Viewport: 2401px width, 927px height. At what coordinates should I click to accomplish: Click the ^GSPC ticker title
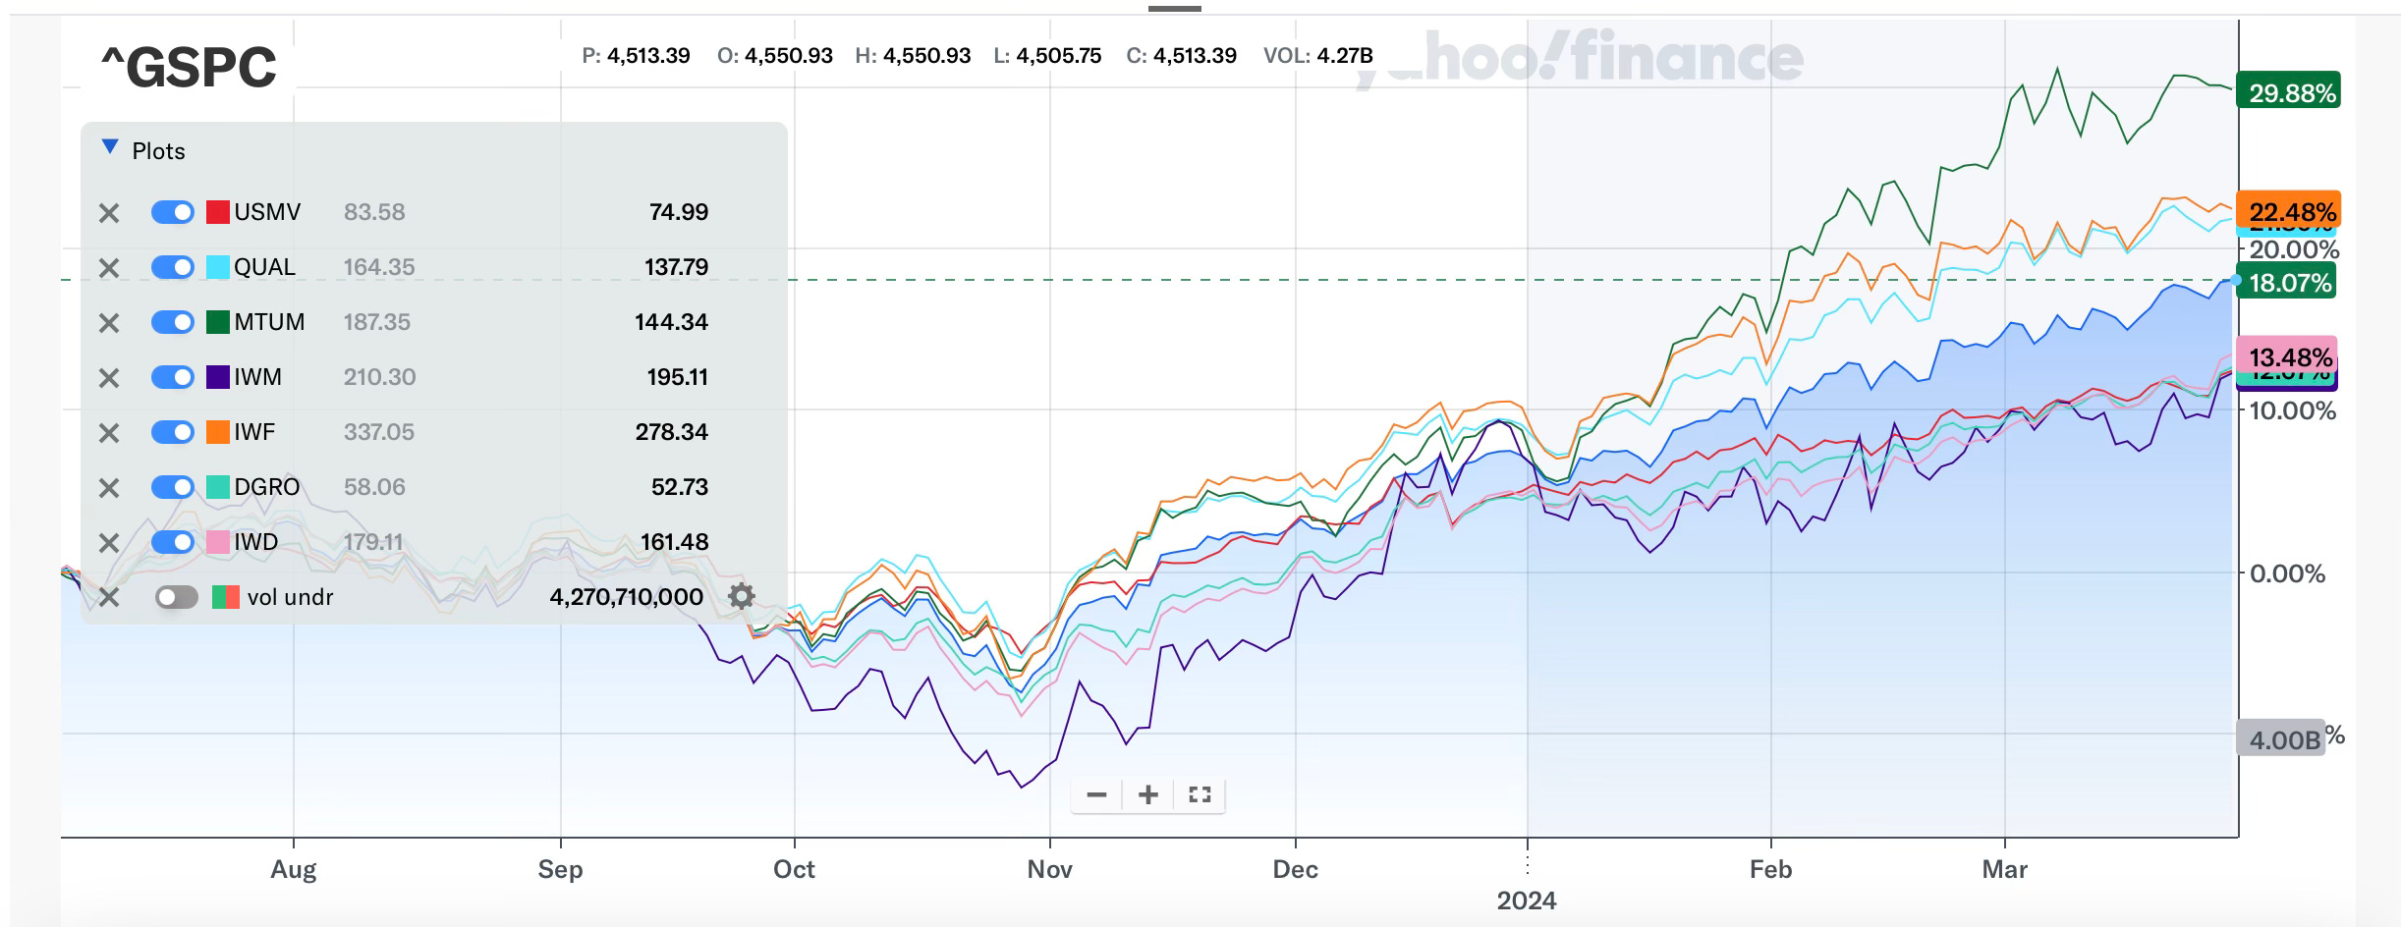[189, 68]
